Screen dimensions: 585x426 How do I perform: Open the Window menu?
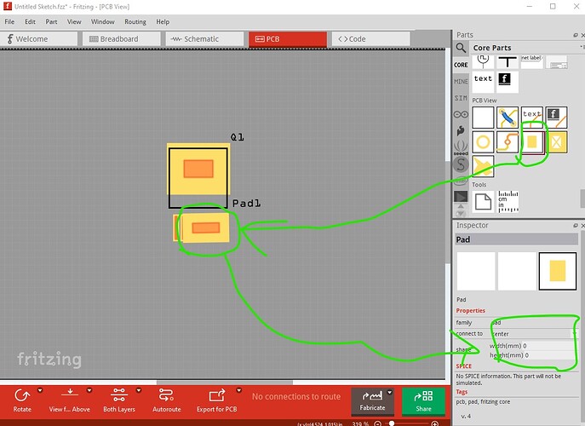pyautogui.click(x=102, y=21)
